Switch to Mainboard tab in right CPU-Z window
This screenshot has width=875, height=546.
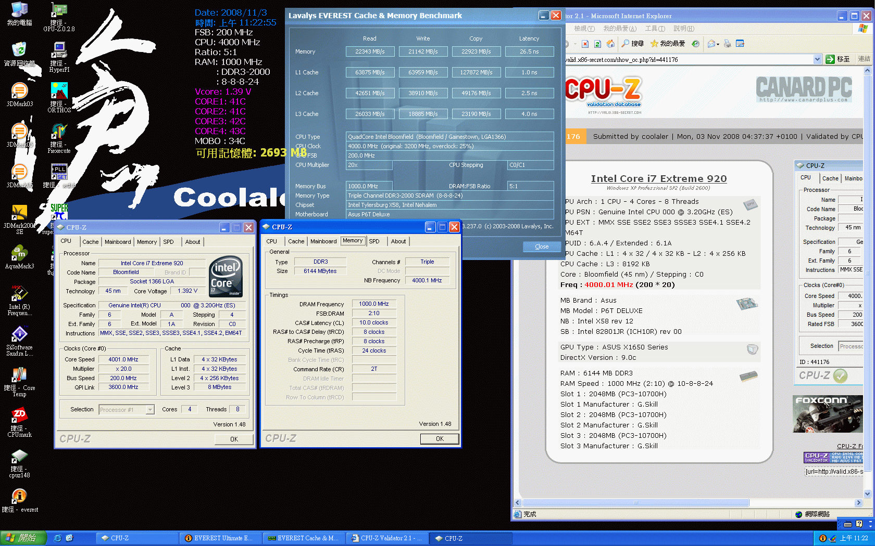tap(323, 241)
